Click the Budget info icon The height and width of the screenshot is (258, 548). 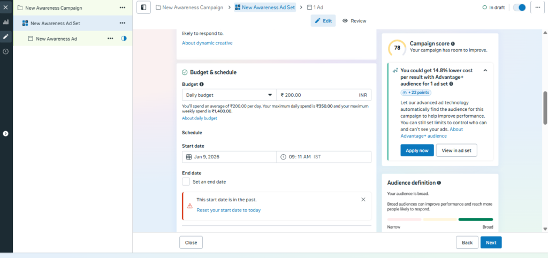click(x=202, y=85)
